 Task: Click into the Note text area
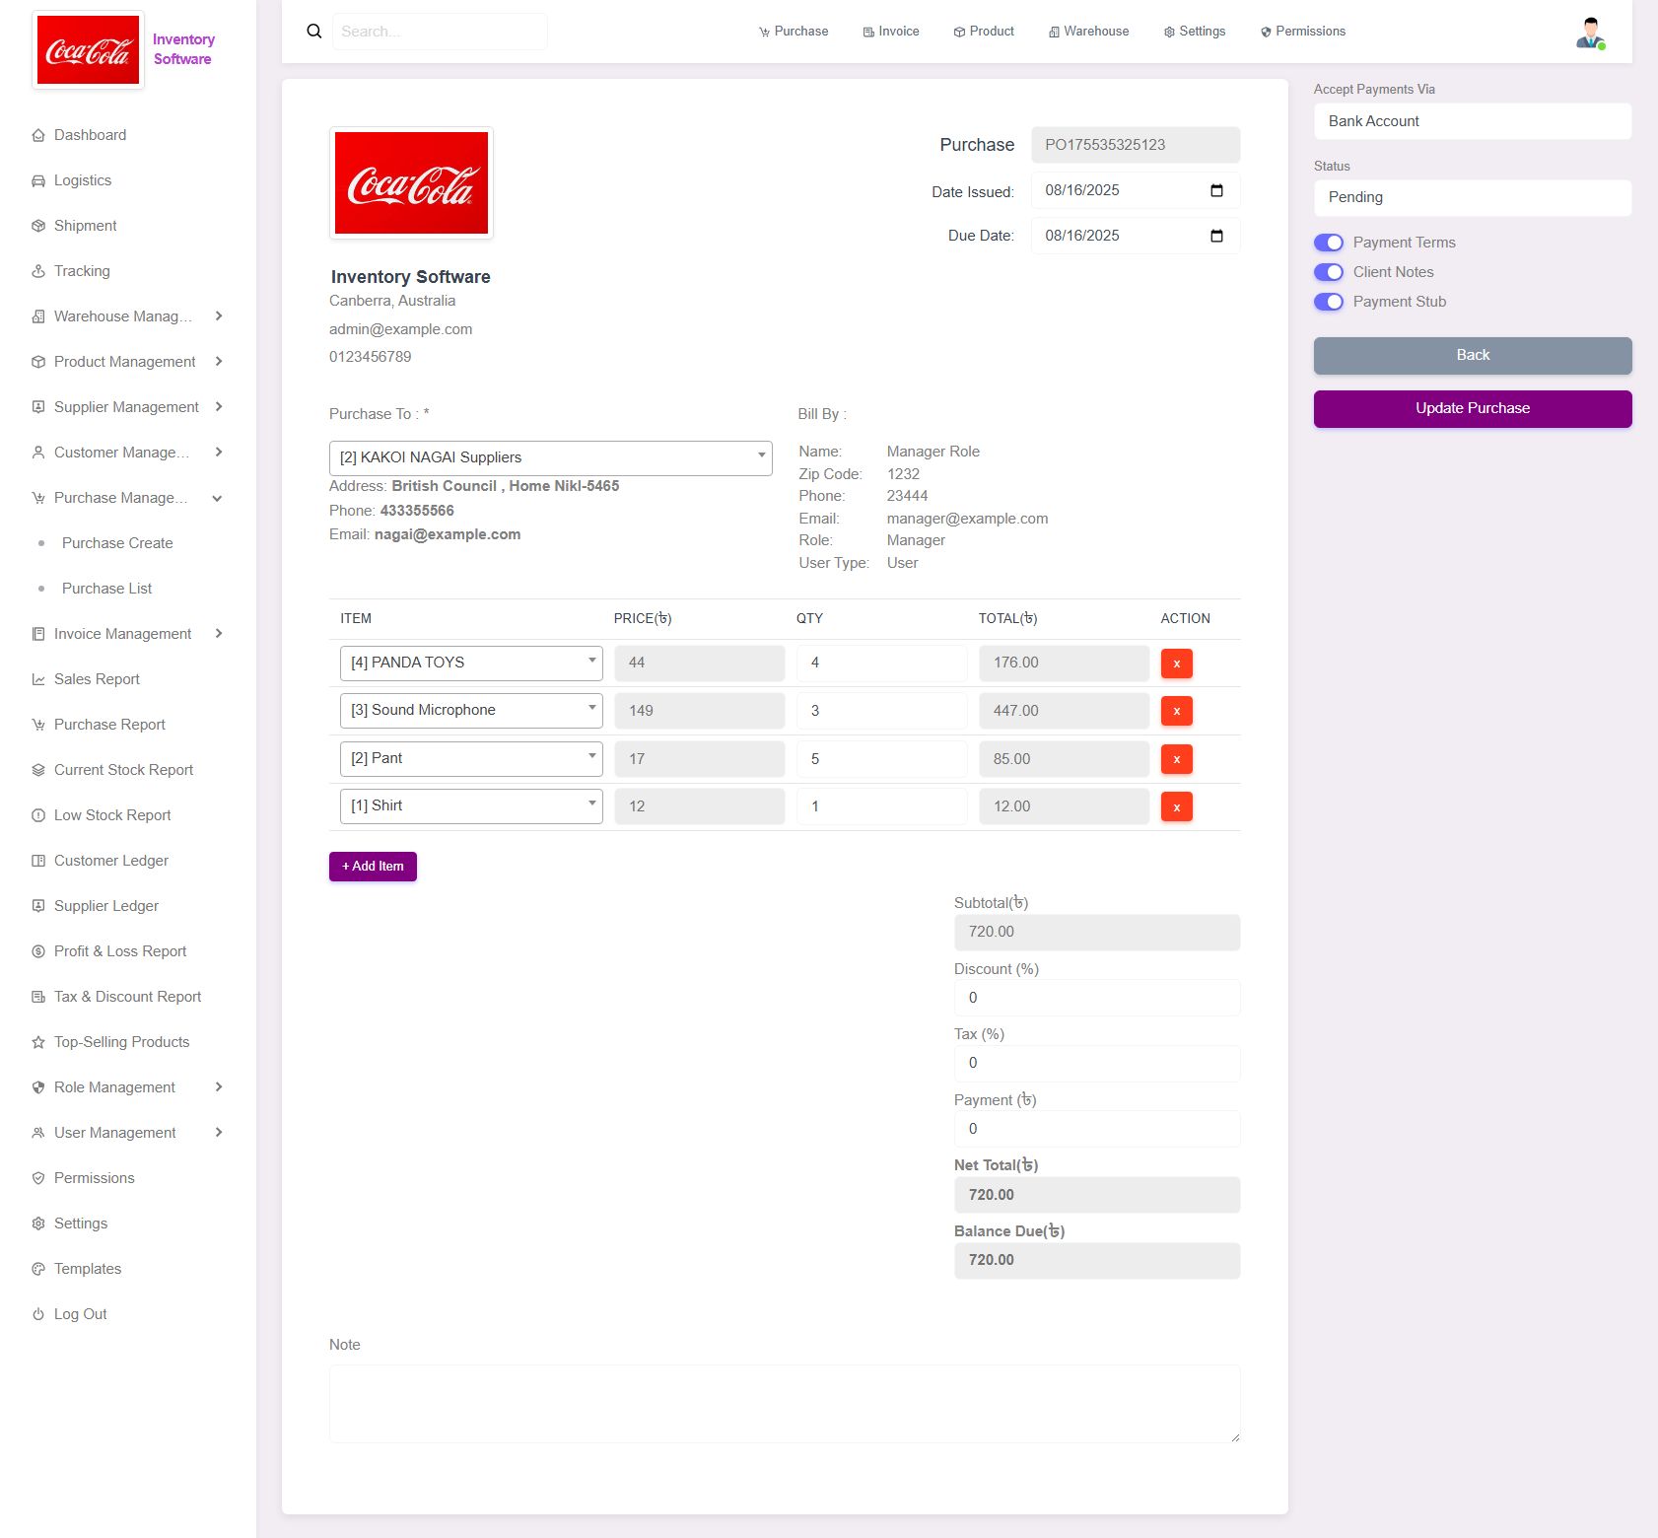[784, 1404]
